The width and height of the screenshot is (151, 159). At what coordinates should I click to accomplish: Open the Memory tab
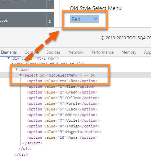coord(129,52)
